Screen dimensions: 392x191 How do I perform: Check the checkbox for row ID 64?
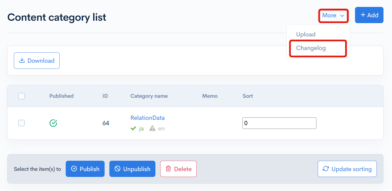22,123
